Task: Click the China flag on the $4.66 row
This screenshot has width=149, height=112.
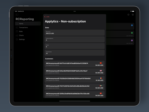Action: pyautogui.click(x=101, y=63)
